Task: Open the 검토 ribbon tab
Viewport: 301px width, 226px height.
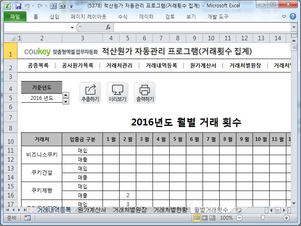Action: coord(170,17)
